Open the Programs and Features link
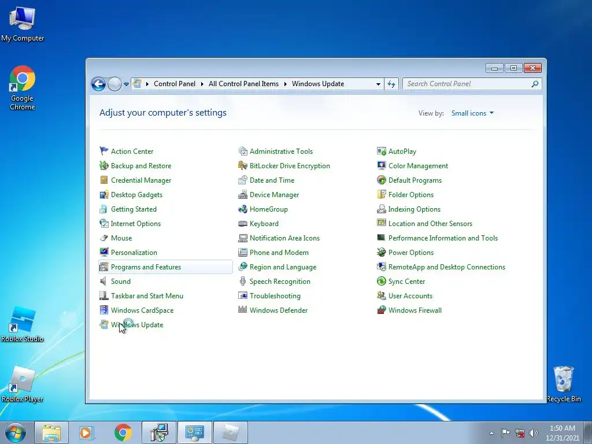The height and width of the screenshot is (444, 592). [146, 267]
